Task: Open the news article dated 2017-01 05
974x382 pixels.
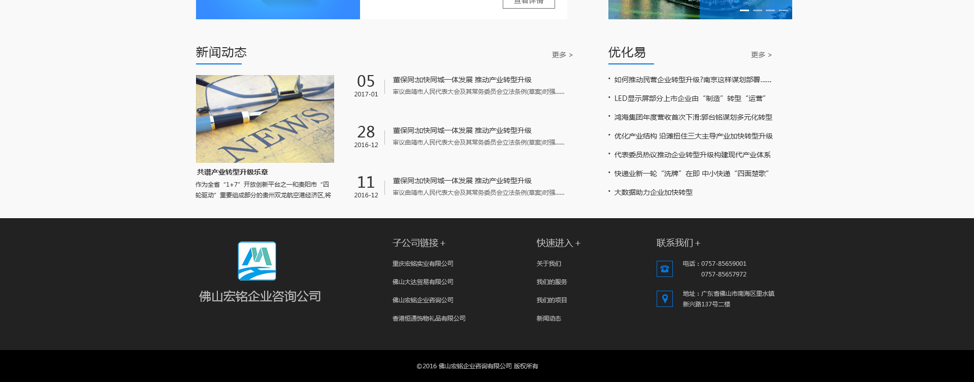Action: pyautogui.click(x=462, y=80)
